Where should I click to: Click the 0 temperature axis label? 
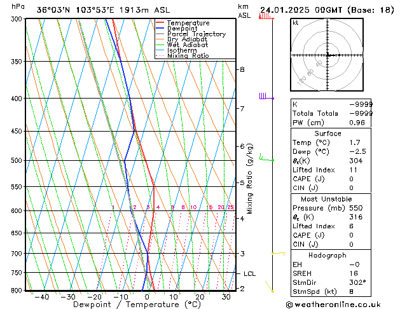tap(147, 297)
